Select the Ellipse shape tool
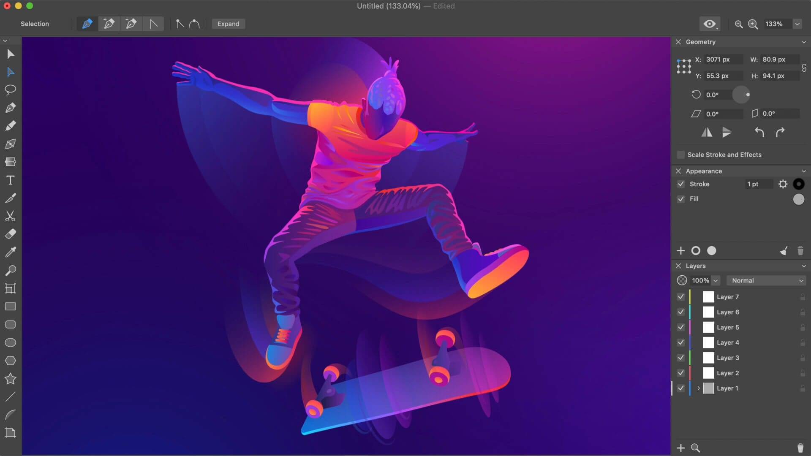This screenshot has width=811, height=456. click(10, 342)
